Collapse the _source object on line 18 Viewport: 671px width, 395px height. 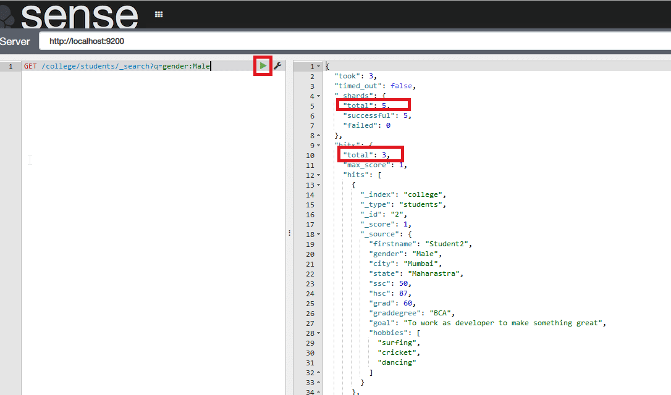tap(318, 235)
